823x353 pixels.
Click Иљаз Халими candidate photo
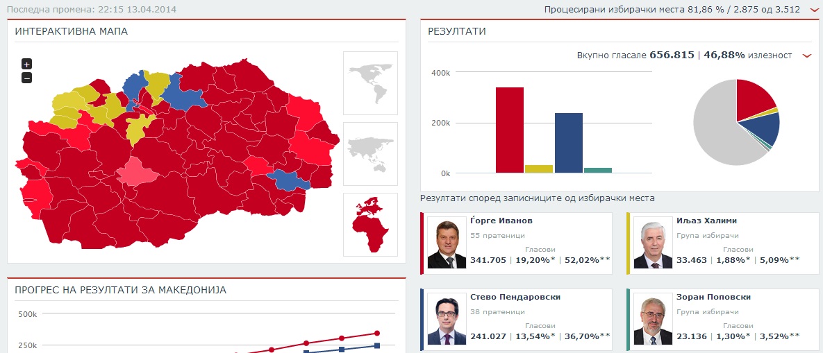(653, 243)
